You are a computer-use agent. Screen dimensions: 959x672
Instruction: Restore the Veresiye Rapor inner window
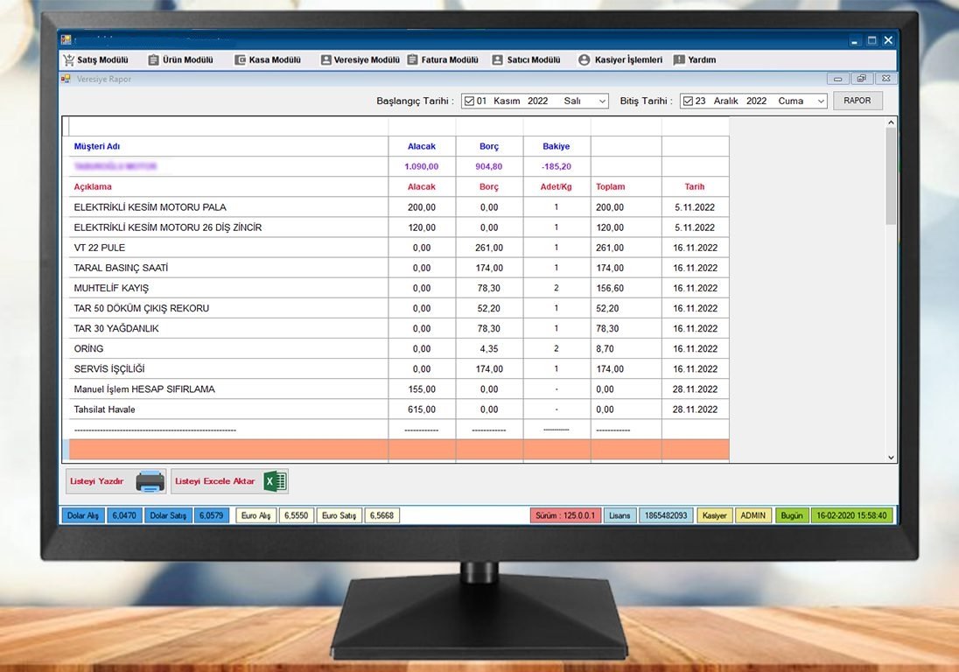(861, 79)
